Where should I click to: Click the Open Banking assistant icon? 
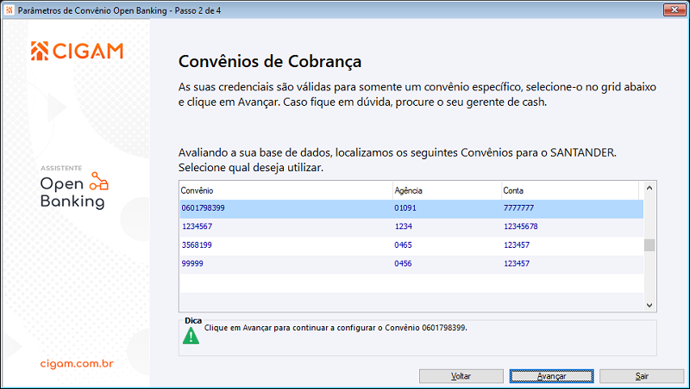tap(99, 182)
